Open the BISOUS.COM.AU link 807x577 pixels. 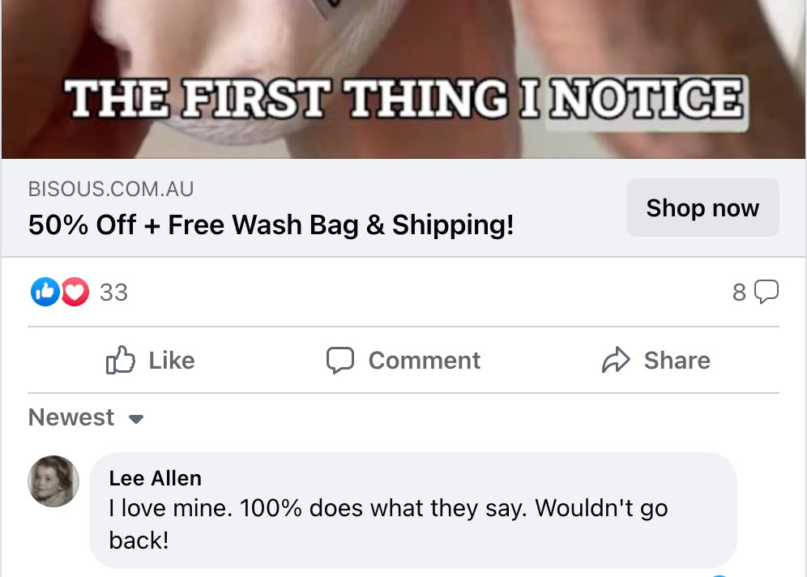[x=111, y=190]
